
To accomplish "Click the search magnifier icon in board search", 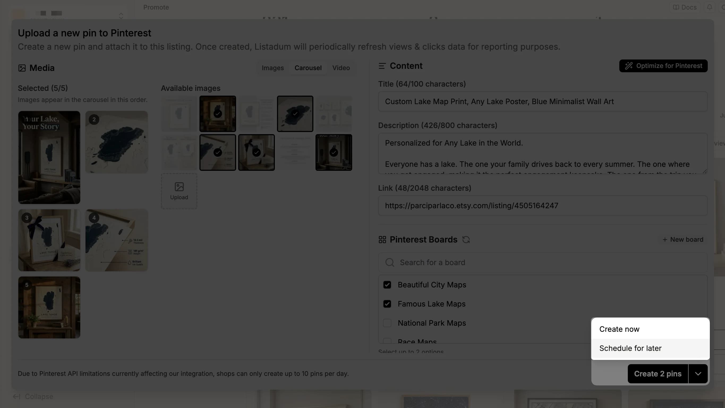I will [x=390, y=262].
